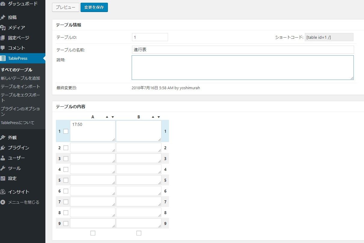Open テーブルをインポート submenu item

pos(20,87)
